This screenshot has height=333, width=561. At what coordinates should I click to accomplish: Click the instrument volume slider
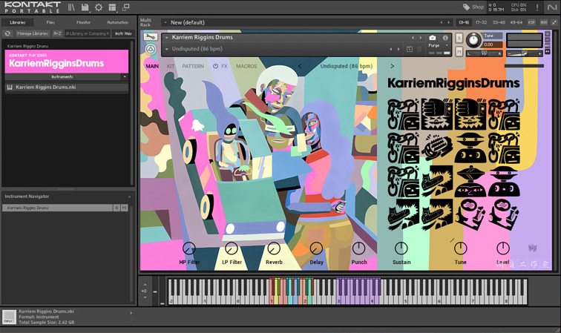pyautogui.click(x=524, y=53)
